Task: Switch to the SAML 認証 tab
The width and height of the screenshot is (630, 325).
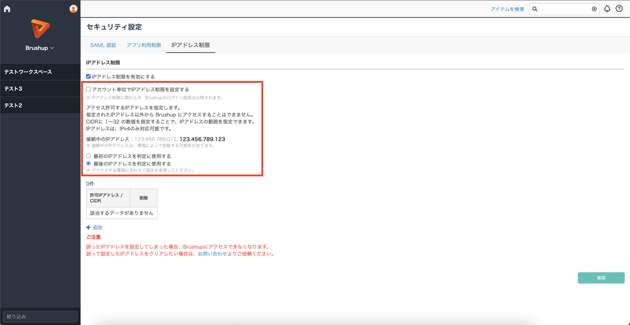Action: pos(102,44)
